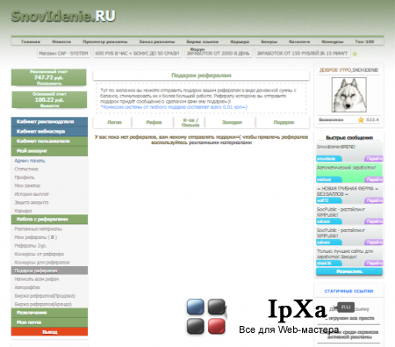
Task: Click the blue Разместить button
Action: click(x=349, y=271)
